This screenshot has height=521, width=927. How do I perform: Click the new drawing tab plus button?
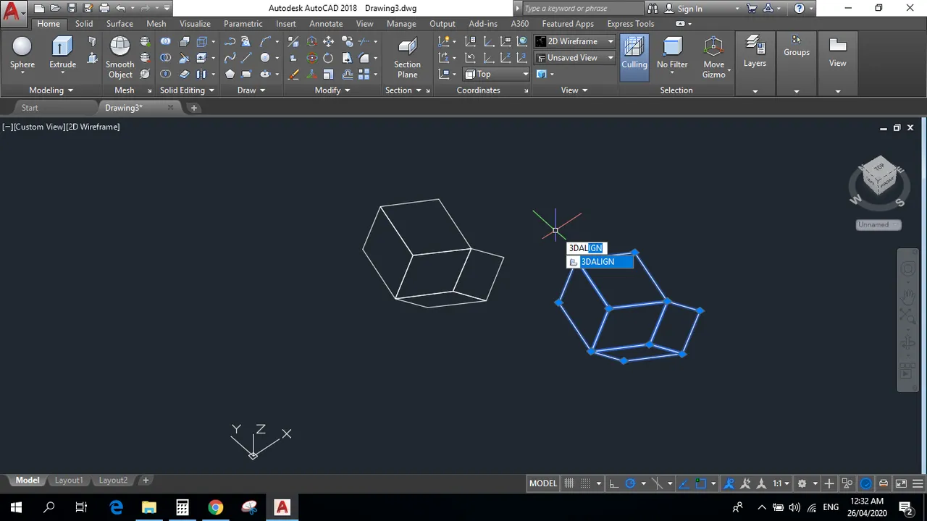pyautogui.click(x=193, y=108)
